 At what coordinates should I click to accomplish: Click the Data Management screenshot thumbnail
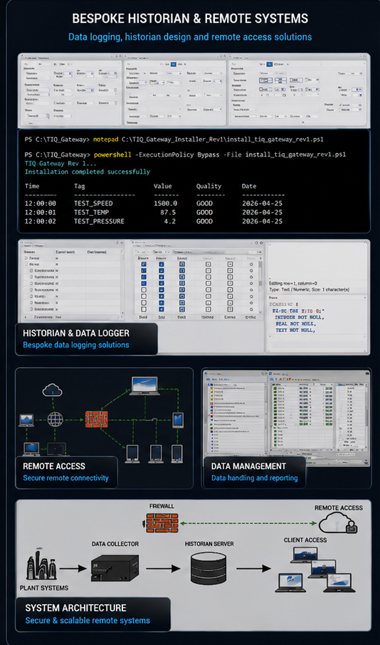[x=287, y=416]
